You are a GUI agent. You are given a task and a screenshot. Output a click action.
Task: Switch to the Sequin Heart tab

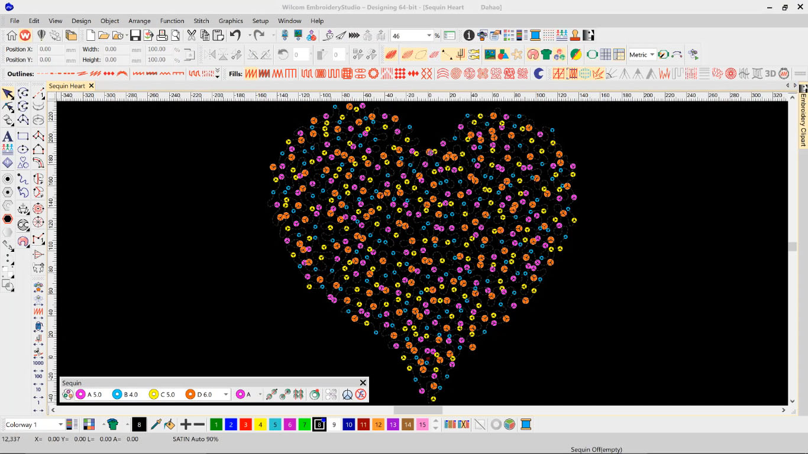67,86
